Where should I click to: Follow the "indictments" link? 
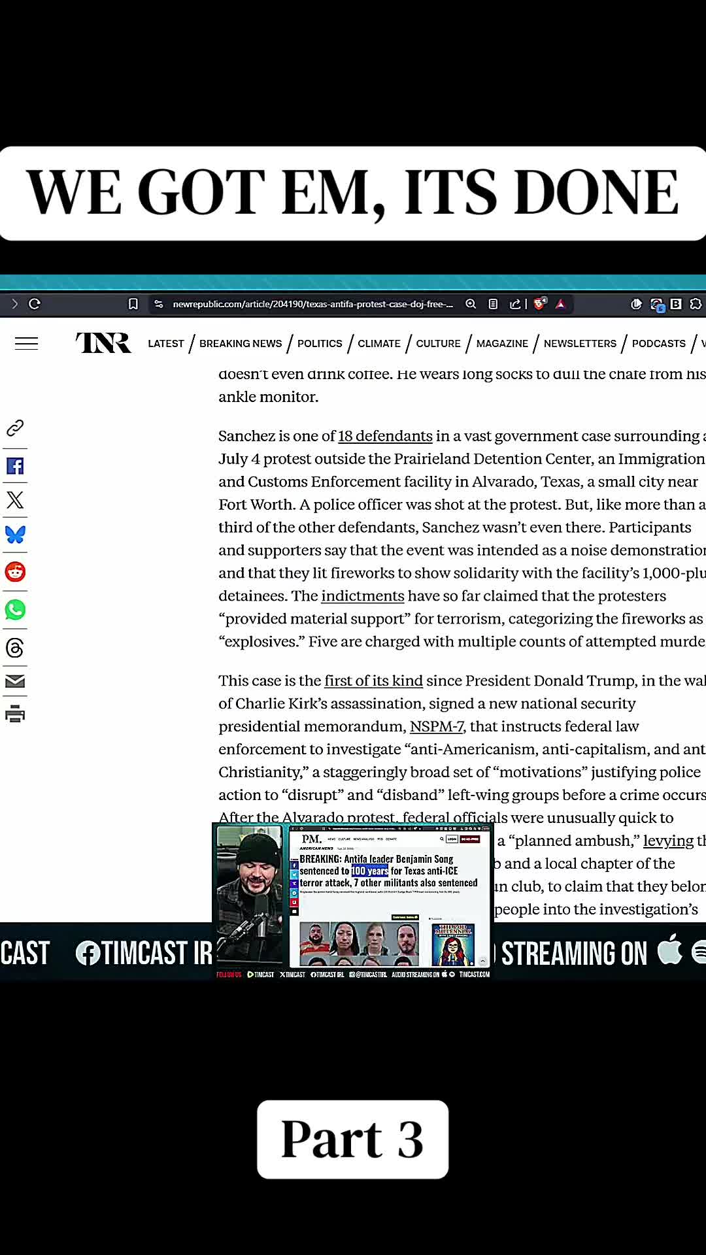363,596
